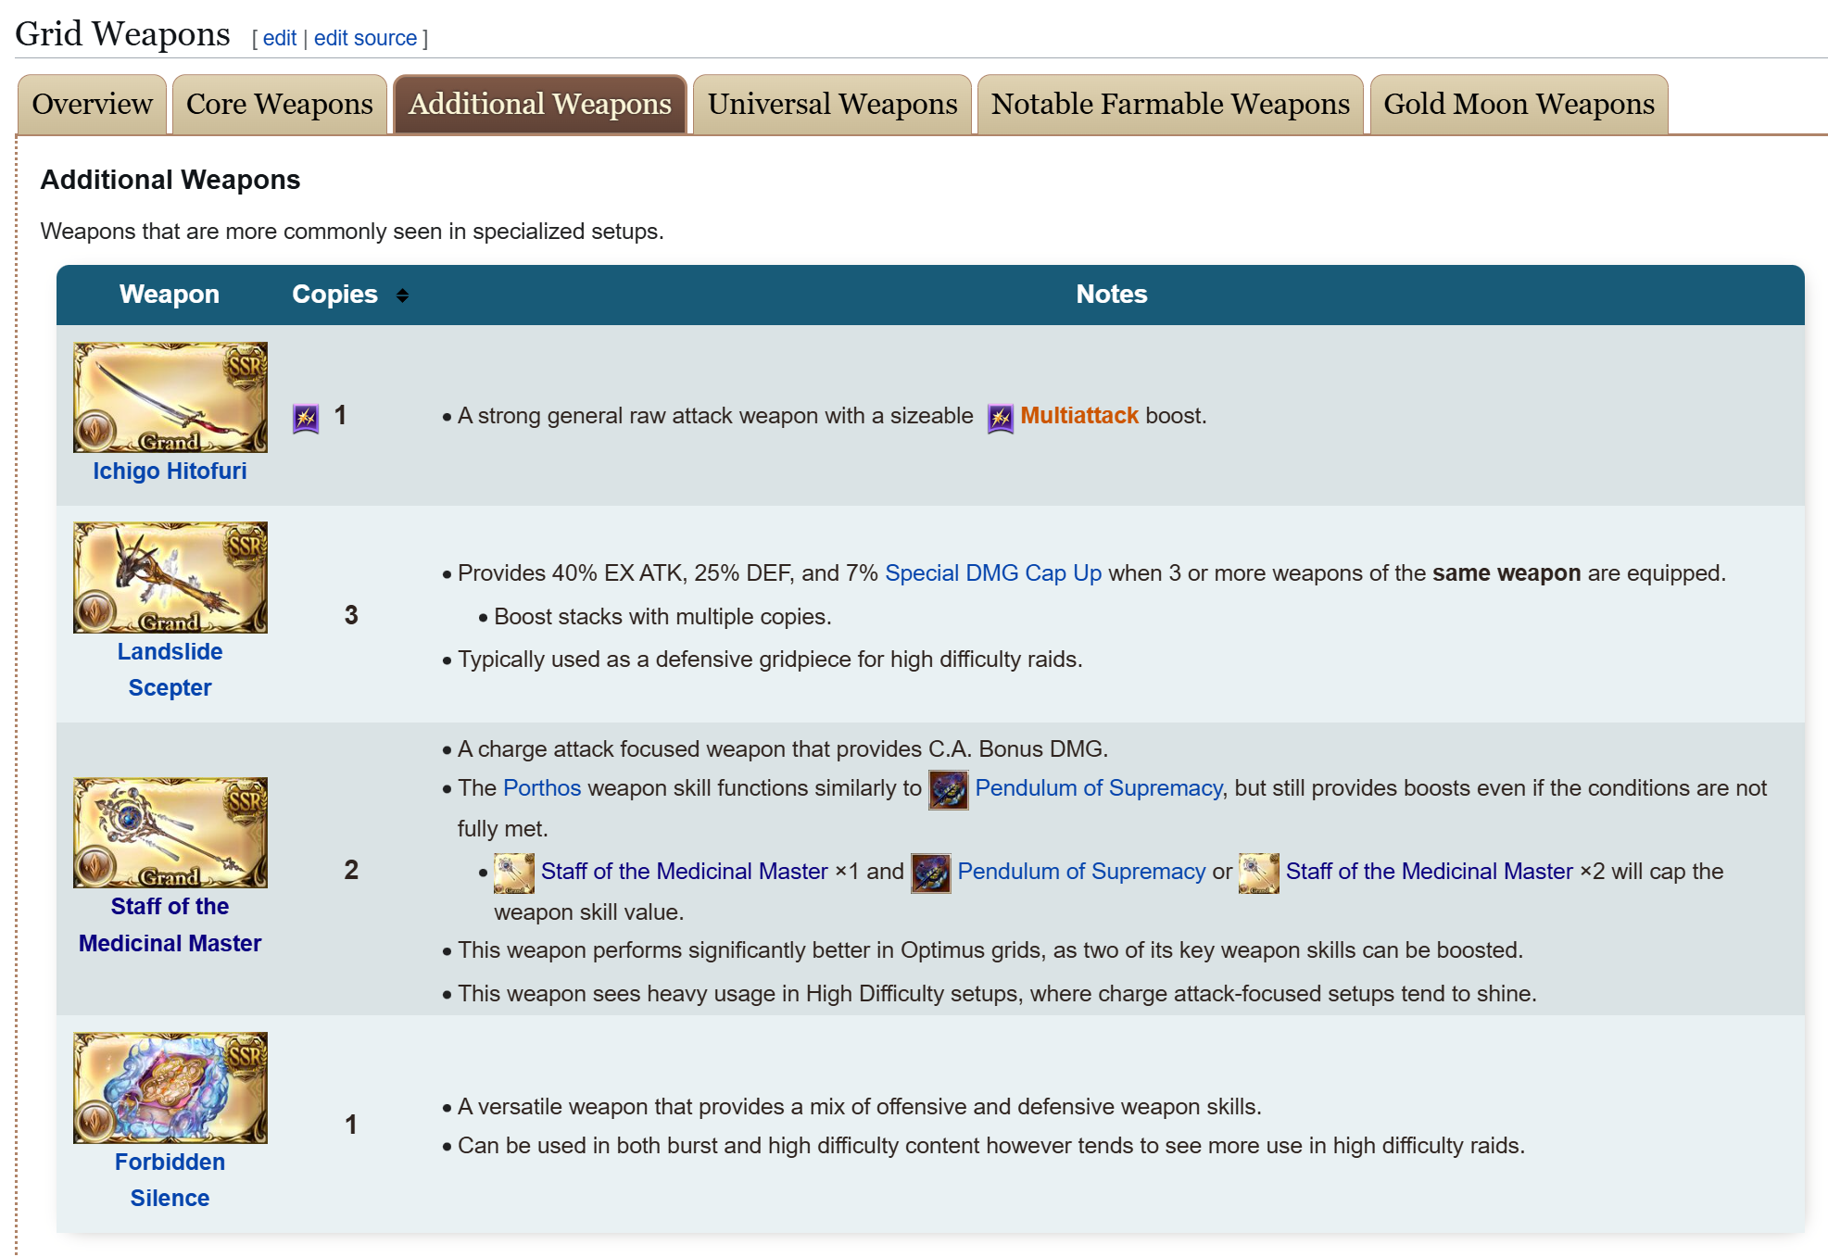This screenshot has width=1828, height=1257.
Task: Click the Ichigo Hitofuri weapon image
Action: [x=170, y=397]
